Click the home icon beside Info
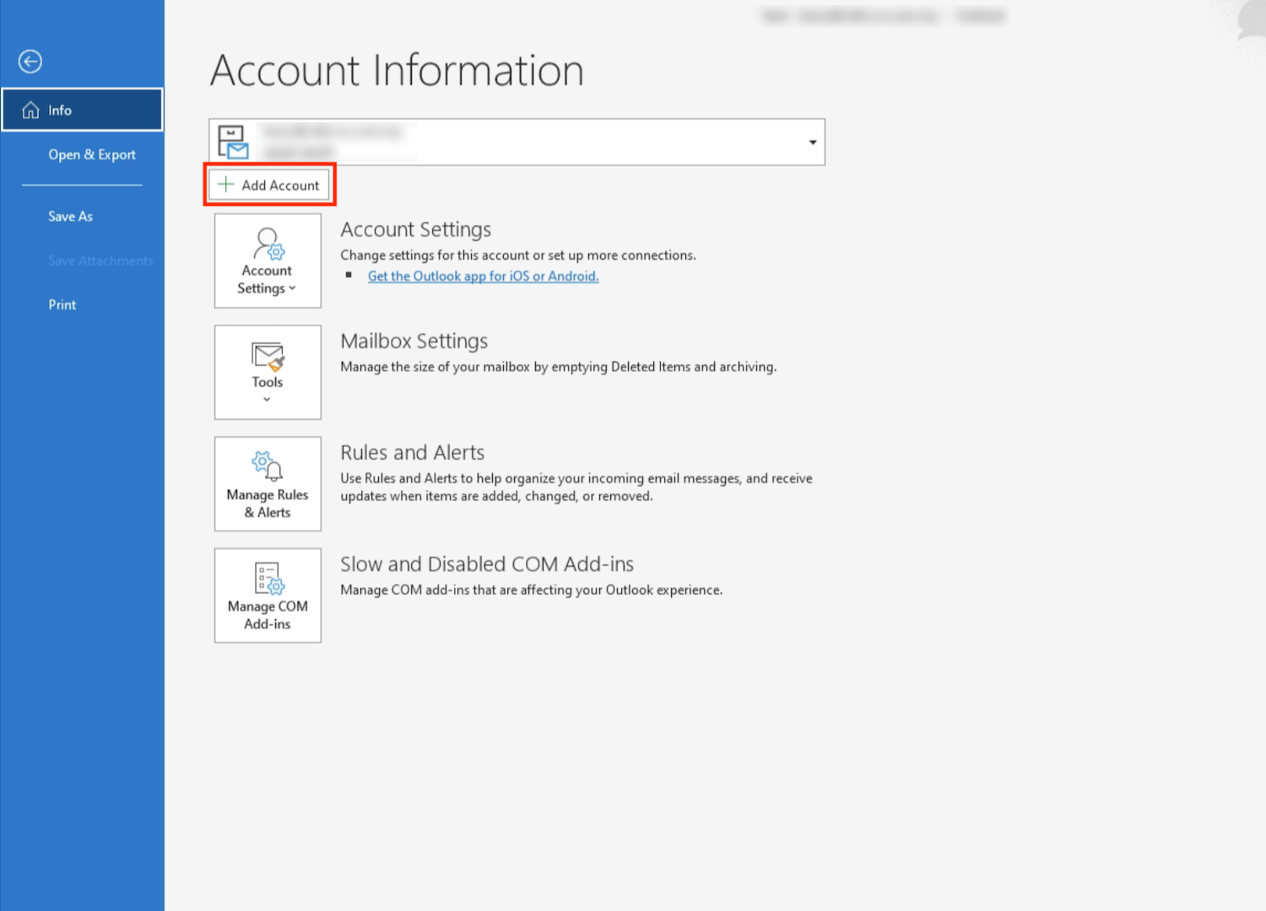This screenshot has height=911, width=1266. pos(30,111)
